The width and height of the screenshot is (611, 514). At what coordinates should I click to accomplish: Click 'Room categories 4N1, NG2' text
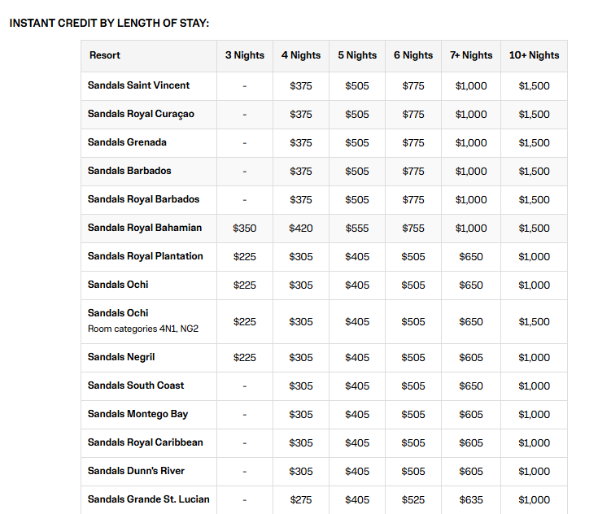coord(143,329)
